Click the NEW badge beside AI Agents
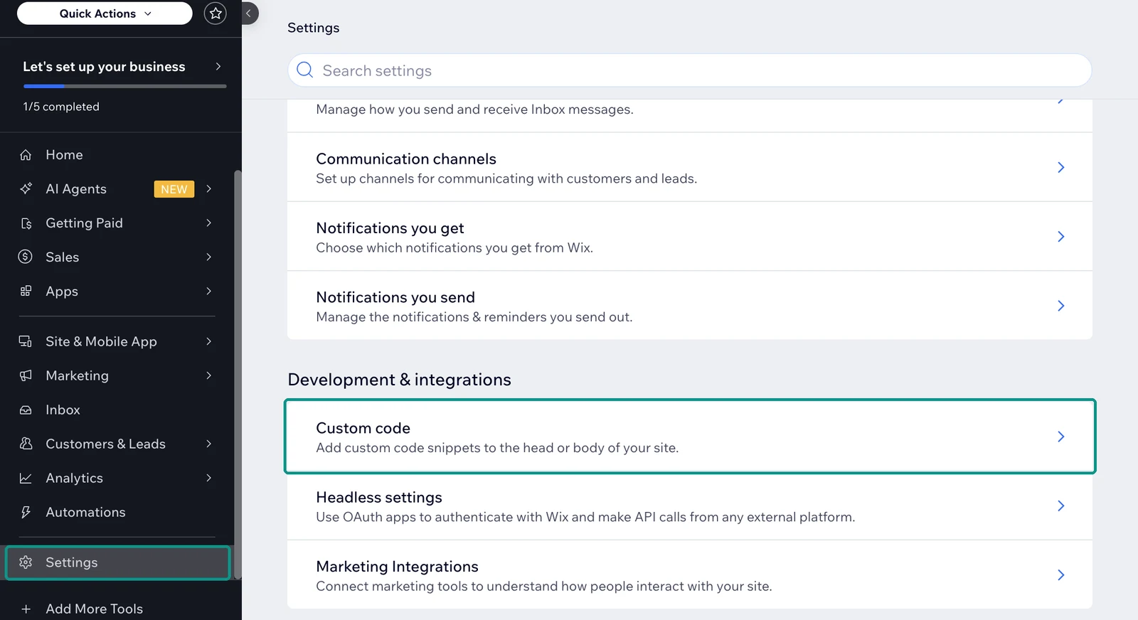This screenshot has height=620, width=1138. (x=174, y=189)
